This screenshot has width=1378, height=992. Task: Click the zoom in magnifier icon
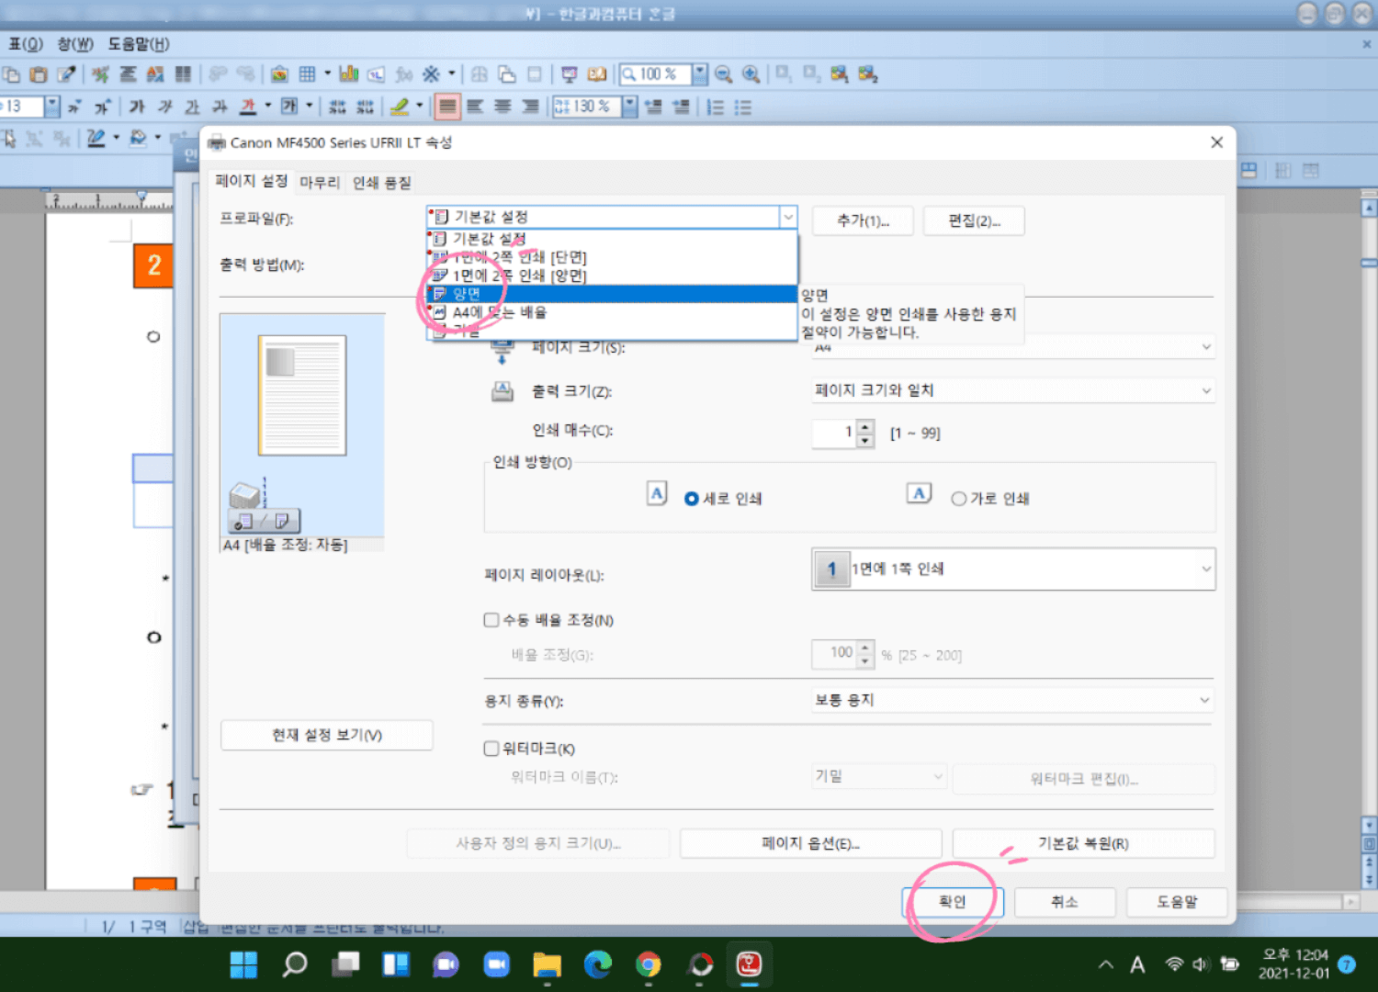coord(751,74)
